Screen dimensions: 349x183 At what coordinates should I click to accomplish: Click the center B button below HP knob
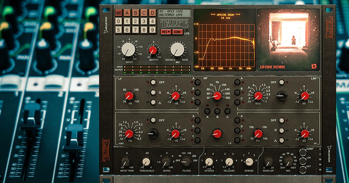[x=217, y=111]
